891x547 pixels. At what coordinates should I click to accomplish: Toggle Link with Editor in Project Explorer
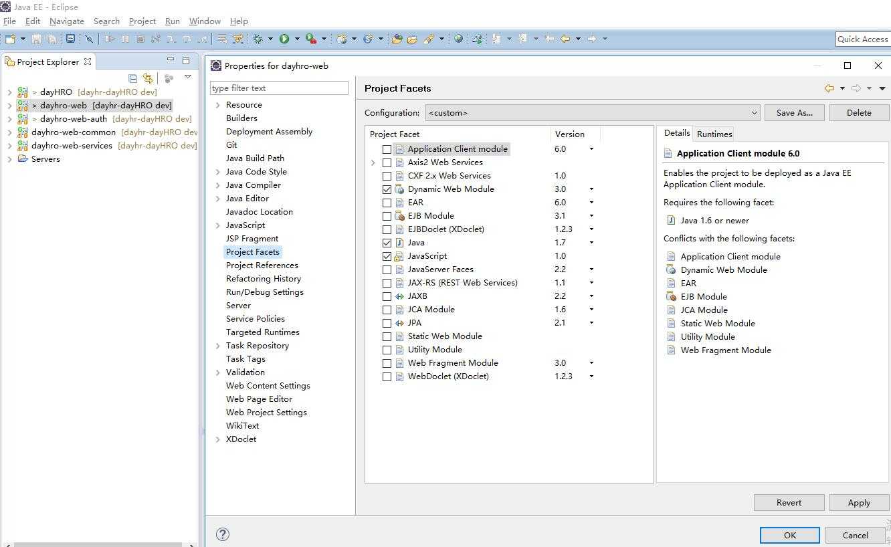coord(148,78)
